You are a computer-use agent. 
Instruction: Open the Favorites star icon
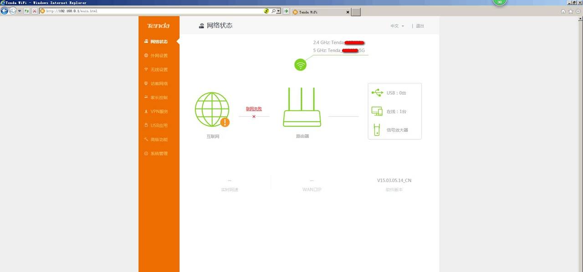point(570,11)
